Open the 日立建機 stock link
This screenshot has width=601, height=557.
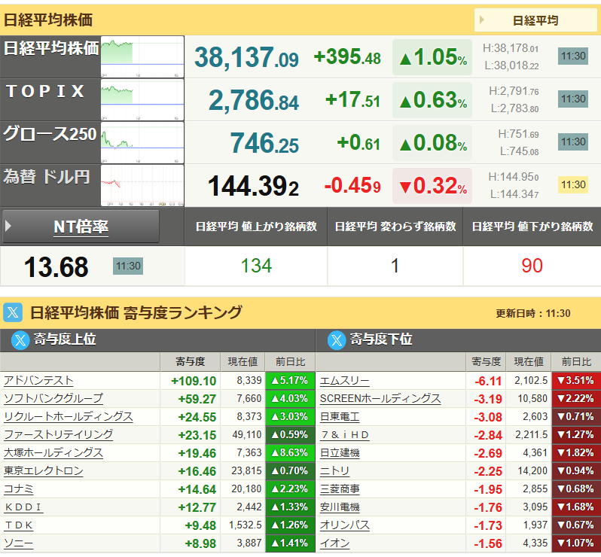tap(340, 453)
